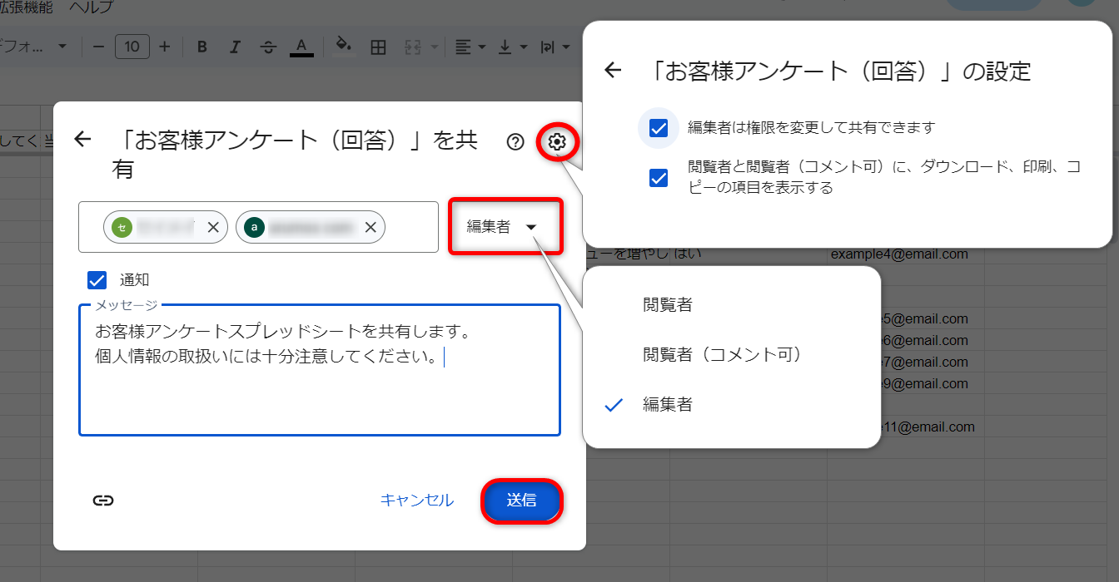Click the merge cells icon
Screen dimensions: 1119x582
pos(414,47)
